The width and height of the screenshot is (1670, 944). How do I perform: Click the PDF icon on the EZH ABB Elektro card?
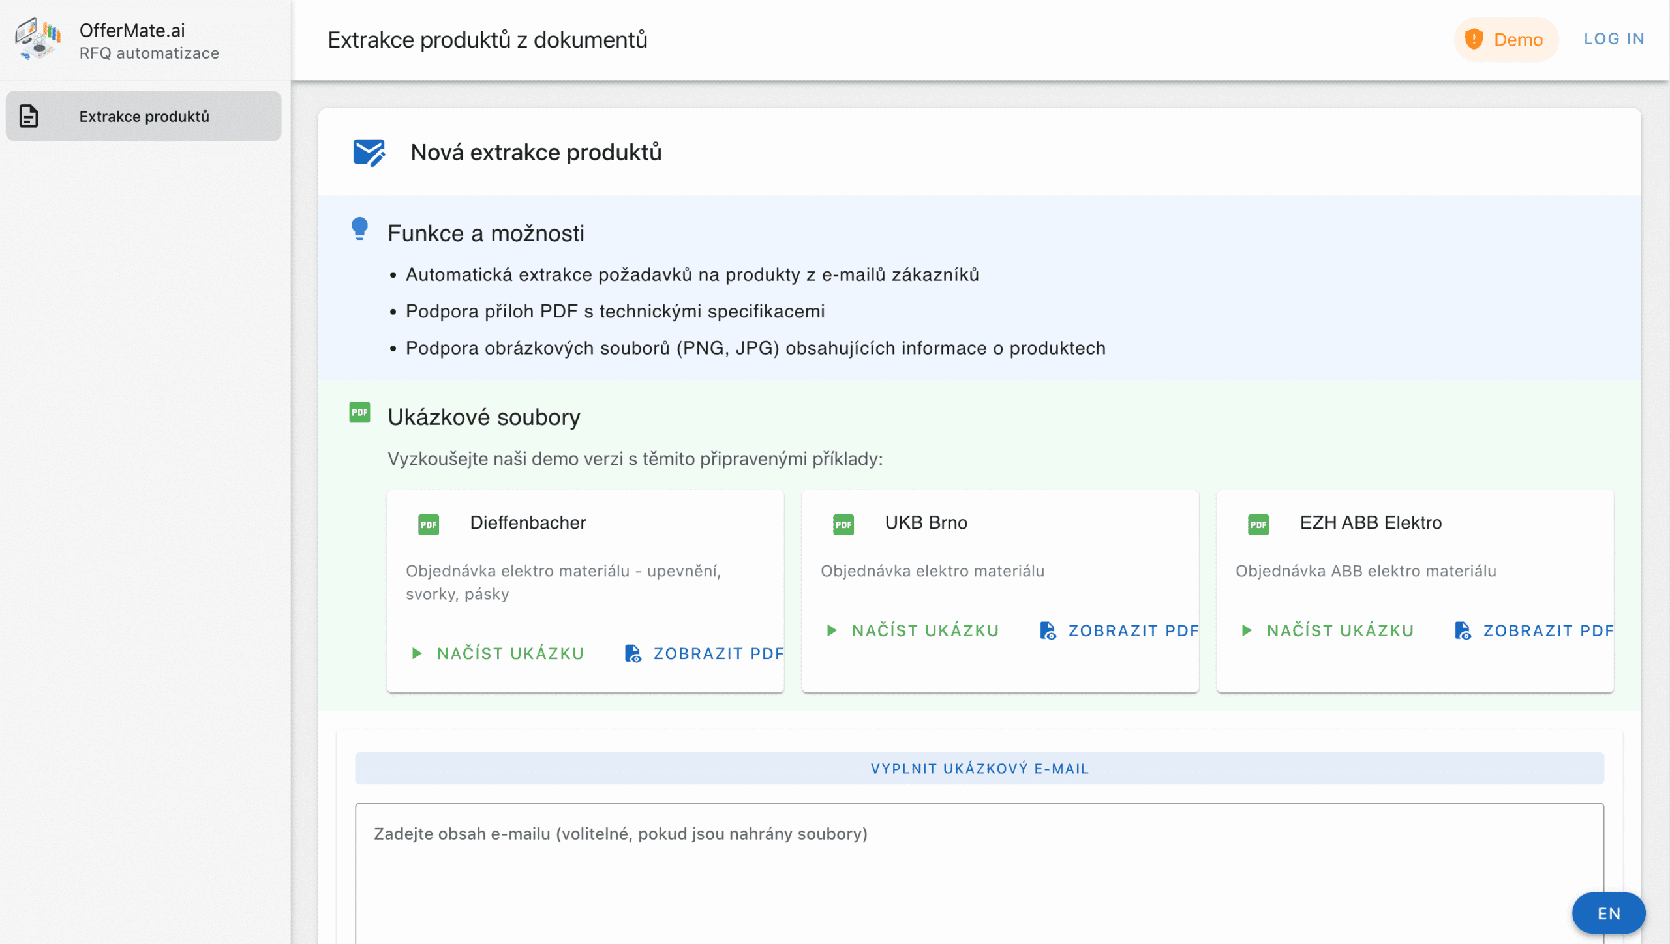[1258, 524]
